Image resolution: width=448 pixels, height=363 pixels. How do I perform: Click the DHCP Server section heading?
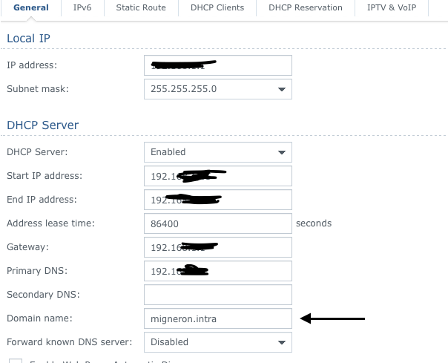click(42, 125)
